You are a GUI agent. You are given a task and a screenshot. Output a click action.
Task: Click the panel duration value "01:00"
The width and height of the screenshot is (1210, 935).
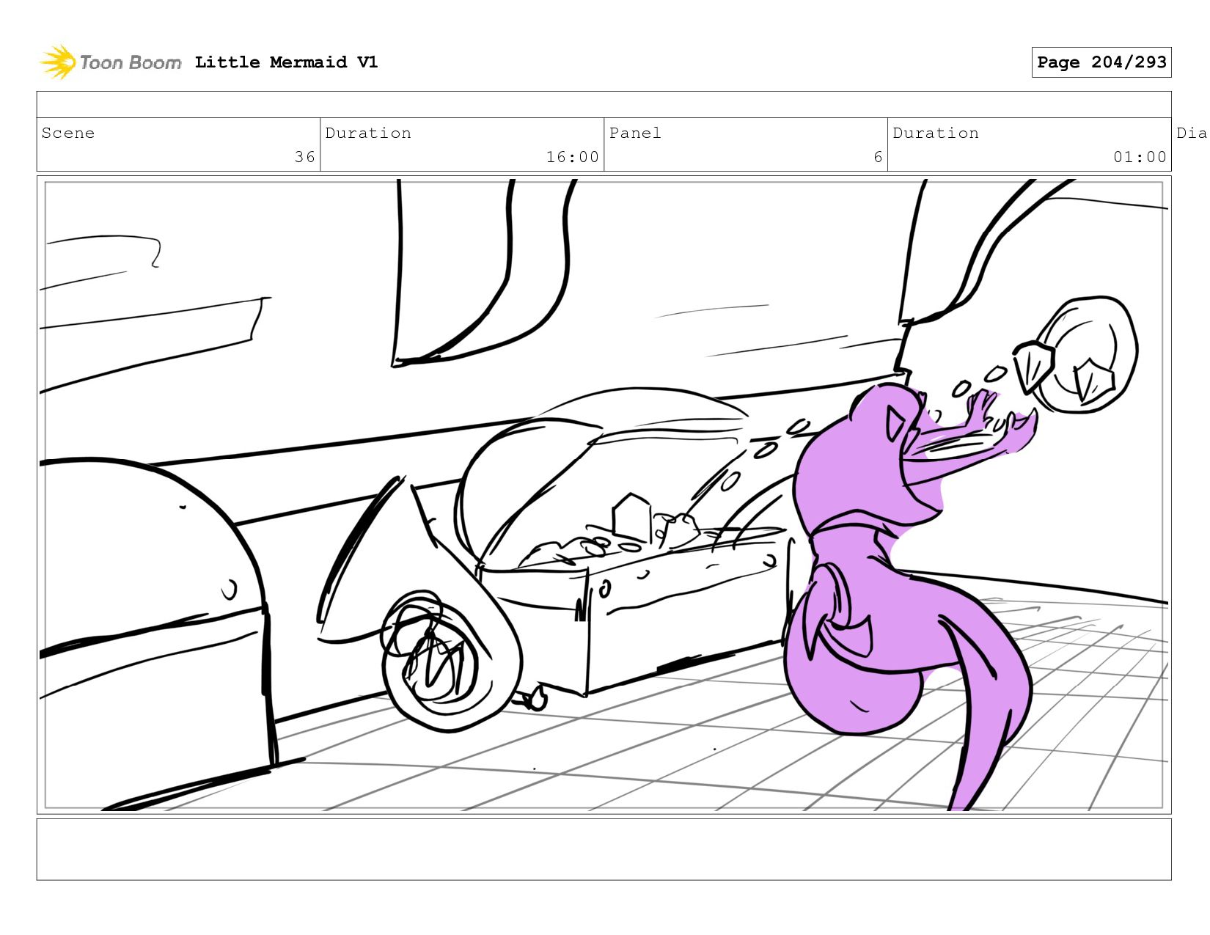point(1140,157)
